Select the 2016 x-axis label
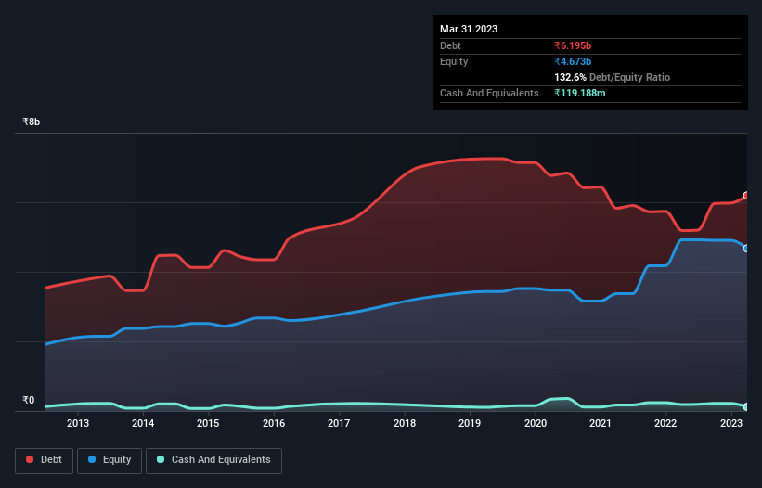762x488 pixels. pos(274,423)
